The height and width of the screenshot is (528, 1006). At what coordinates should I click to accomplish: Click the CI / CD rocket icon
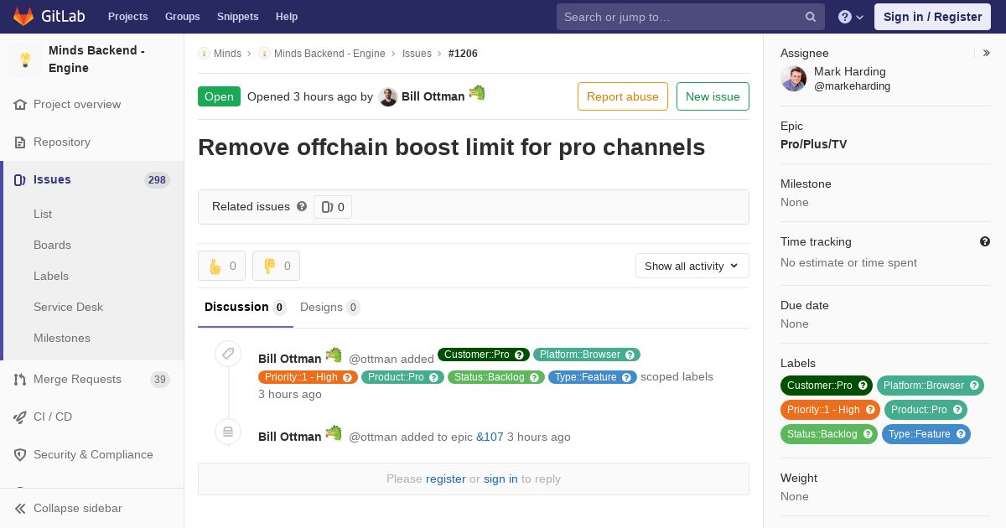[x=20, y=417]
